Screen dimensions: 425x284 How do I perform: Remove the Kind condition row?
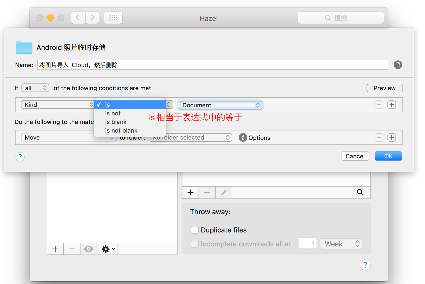click(379, 105)
